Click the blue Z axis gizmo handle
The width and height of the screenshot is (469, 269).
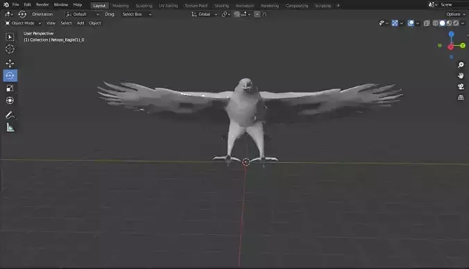[452, 35]
